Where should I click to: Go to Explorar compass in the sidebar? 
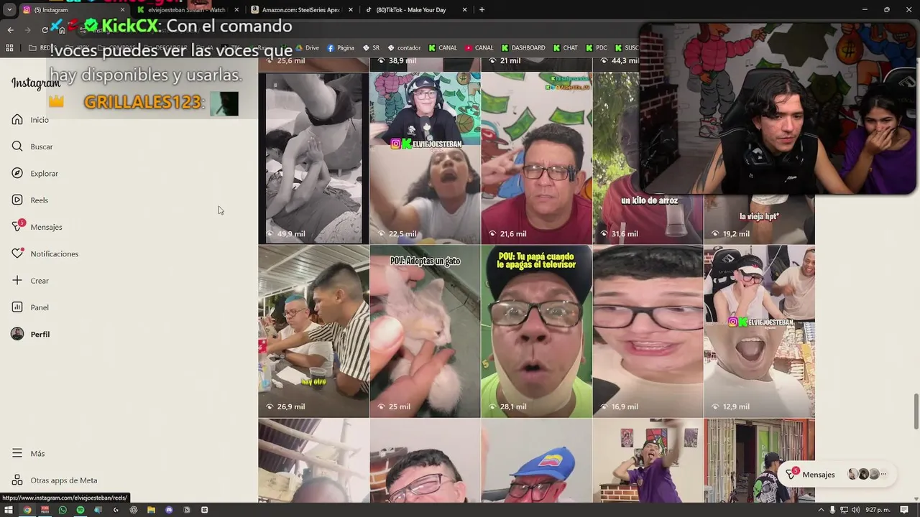17,173
